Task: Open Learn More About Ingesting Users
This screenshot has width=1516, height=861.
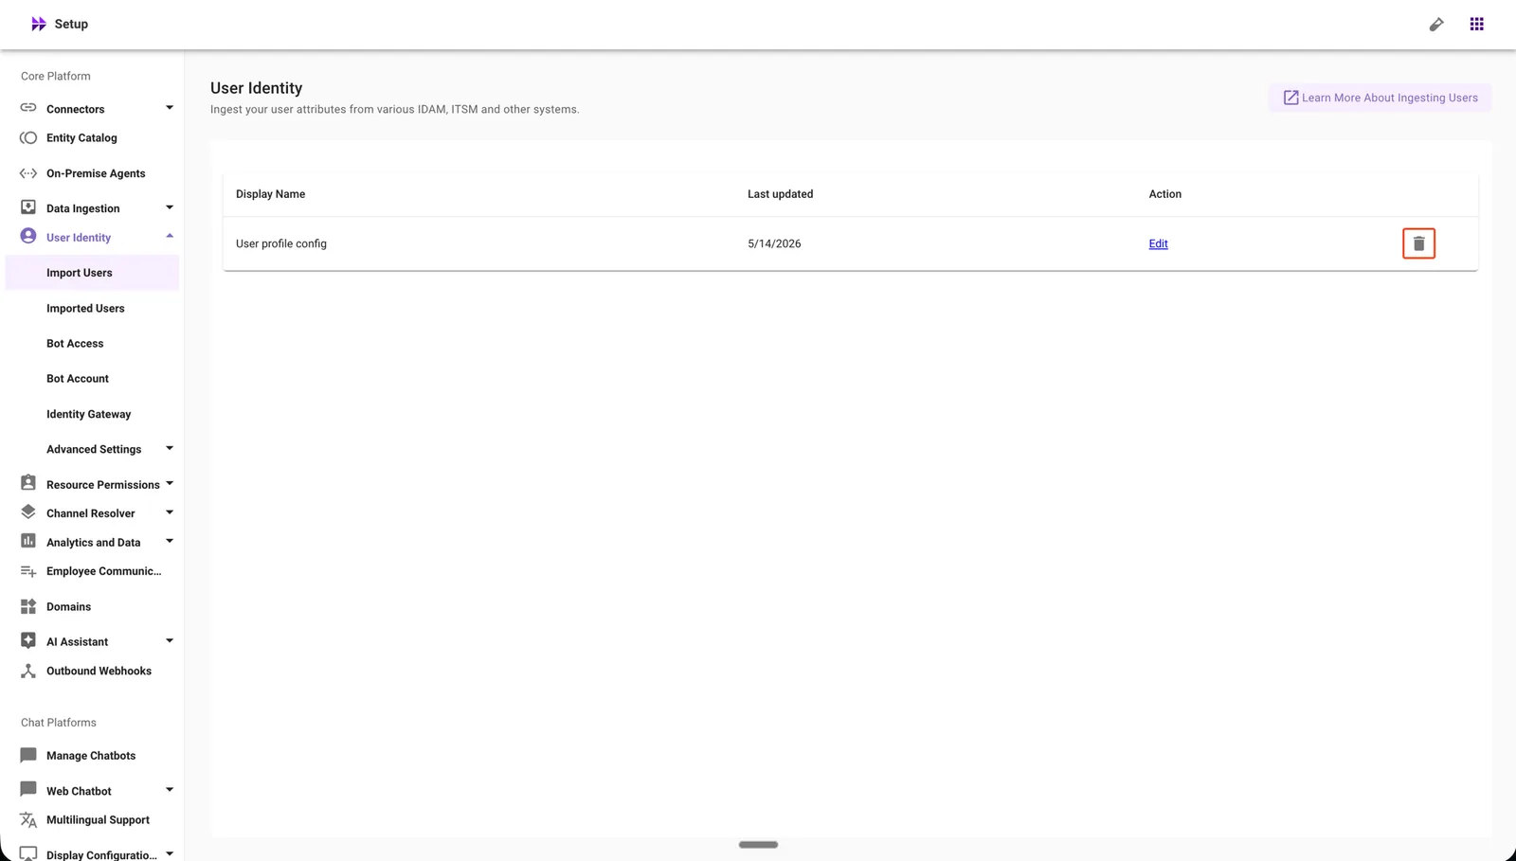Action: pos(1380,98)
